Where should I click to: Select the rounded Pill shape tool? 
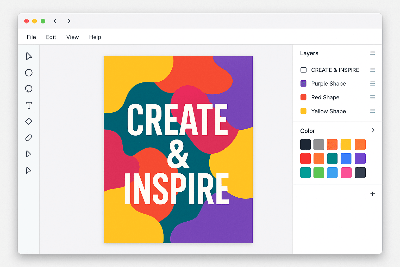click(29, 138)
